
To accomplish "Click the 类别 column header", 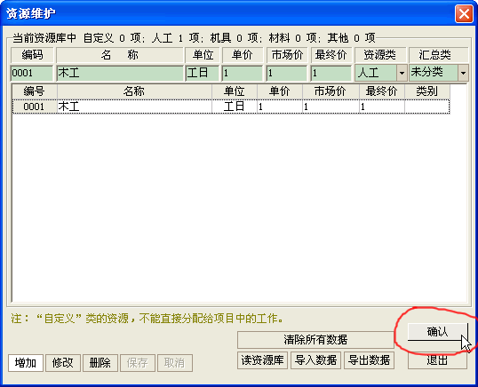I will (427, 91).
